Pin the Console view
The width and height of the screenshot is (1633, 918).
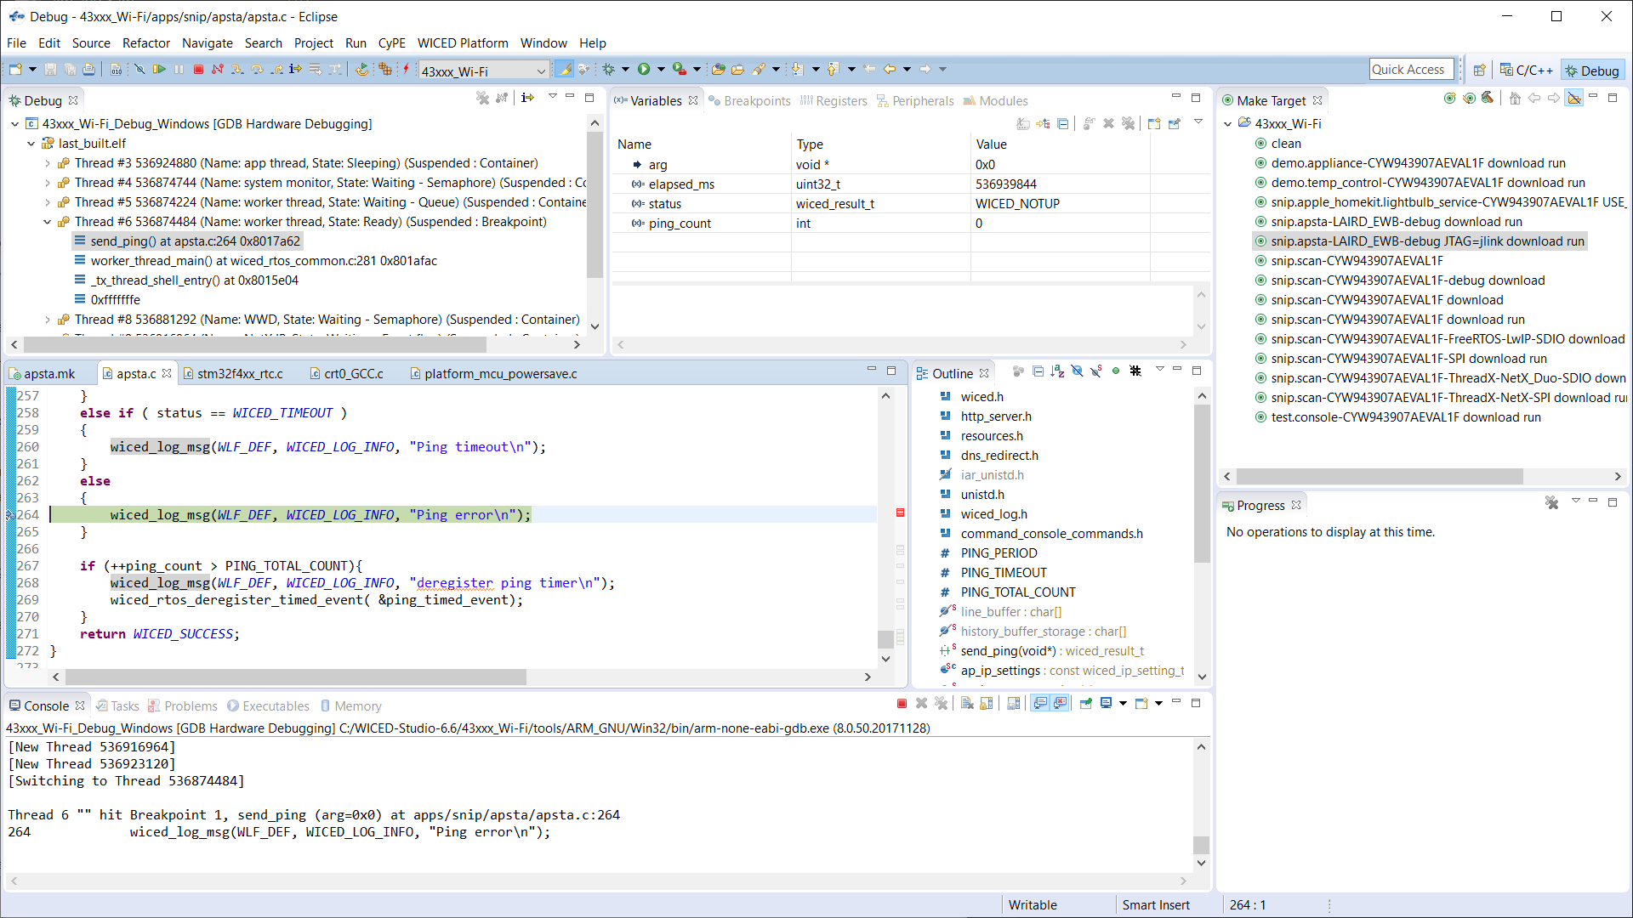[1084, 703]
